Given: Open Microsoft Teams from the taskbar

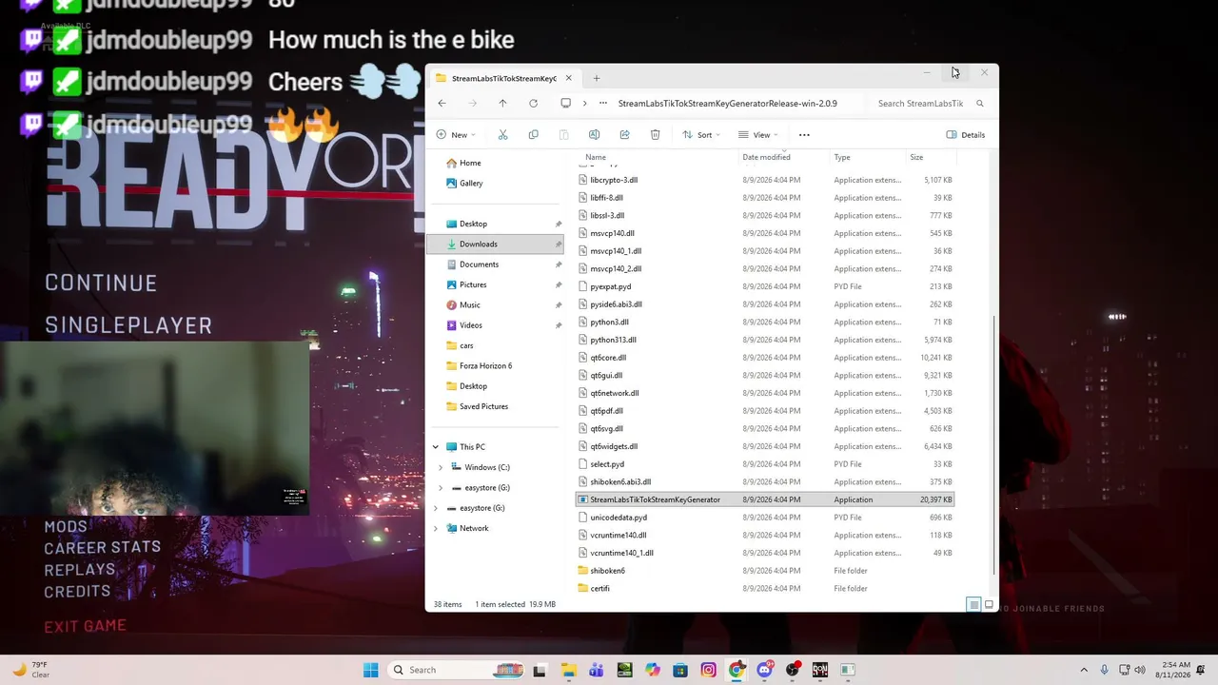Looking at the screenshot, I should tap(596, 670).
